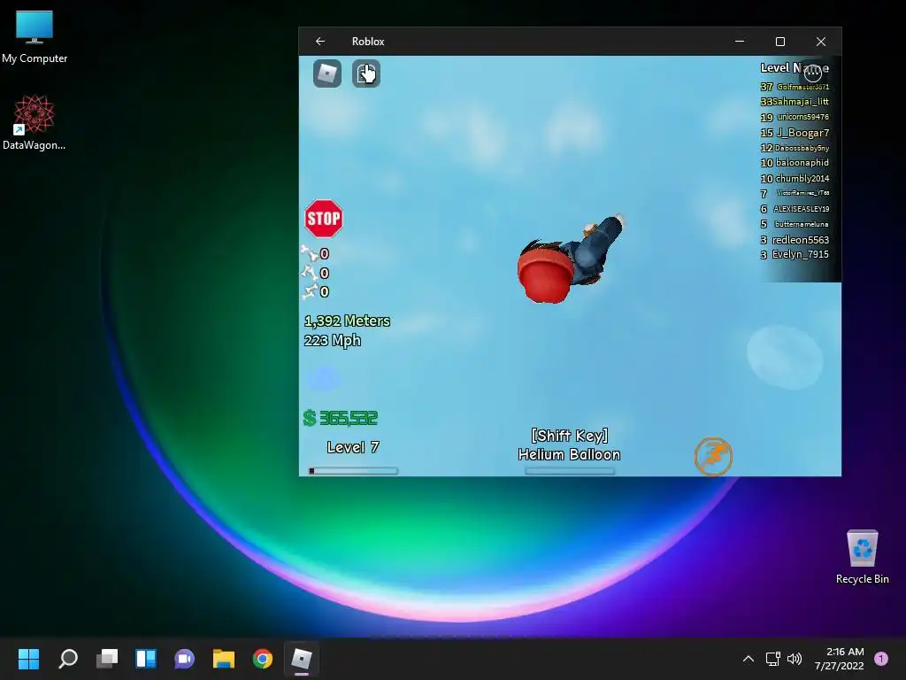Select DataWagon desktop shortcut
The width and height of the screenshot is (906, 680).
[x=35, y=122]
